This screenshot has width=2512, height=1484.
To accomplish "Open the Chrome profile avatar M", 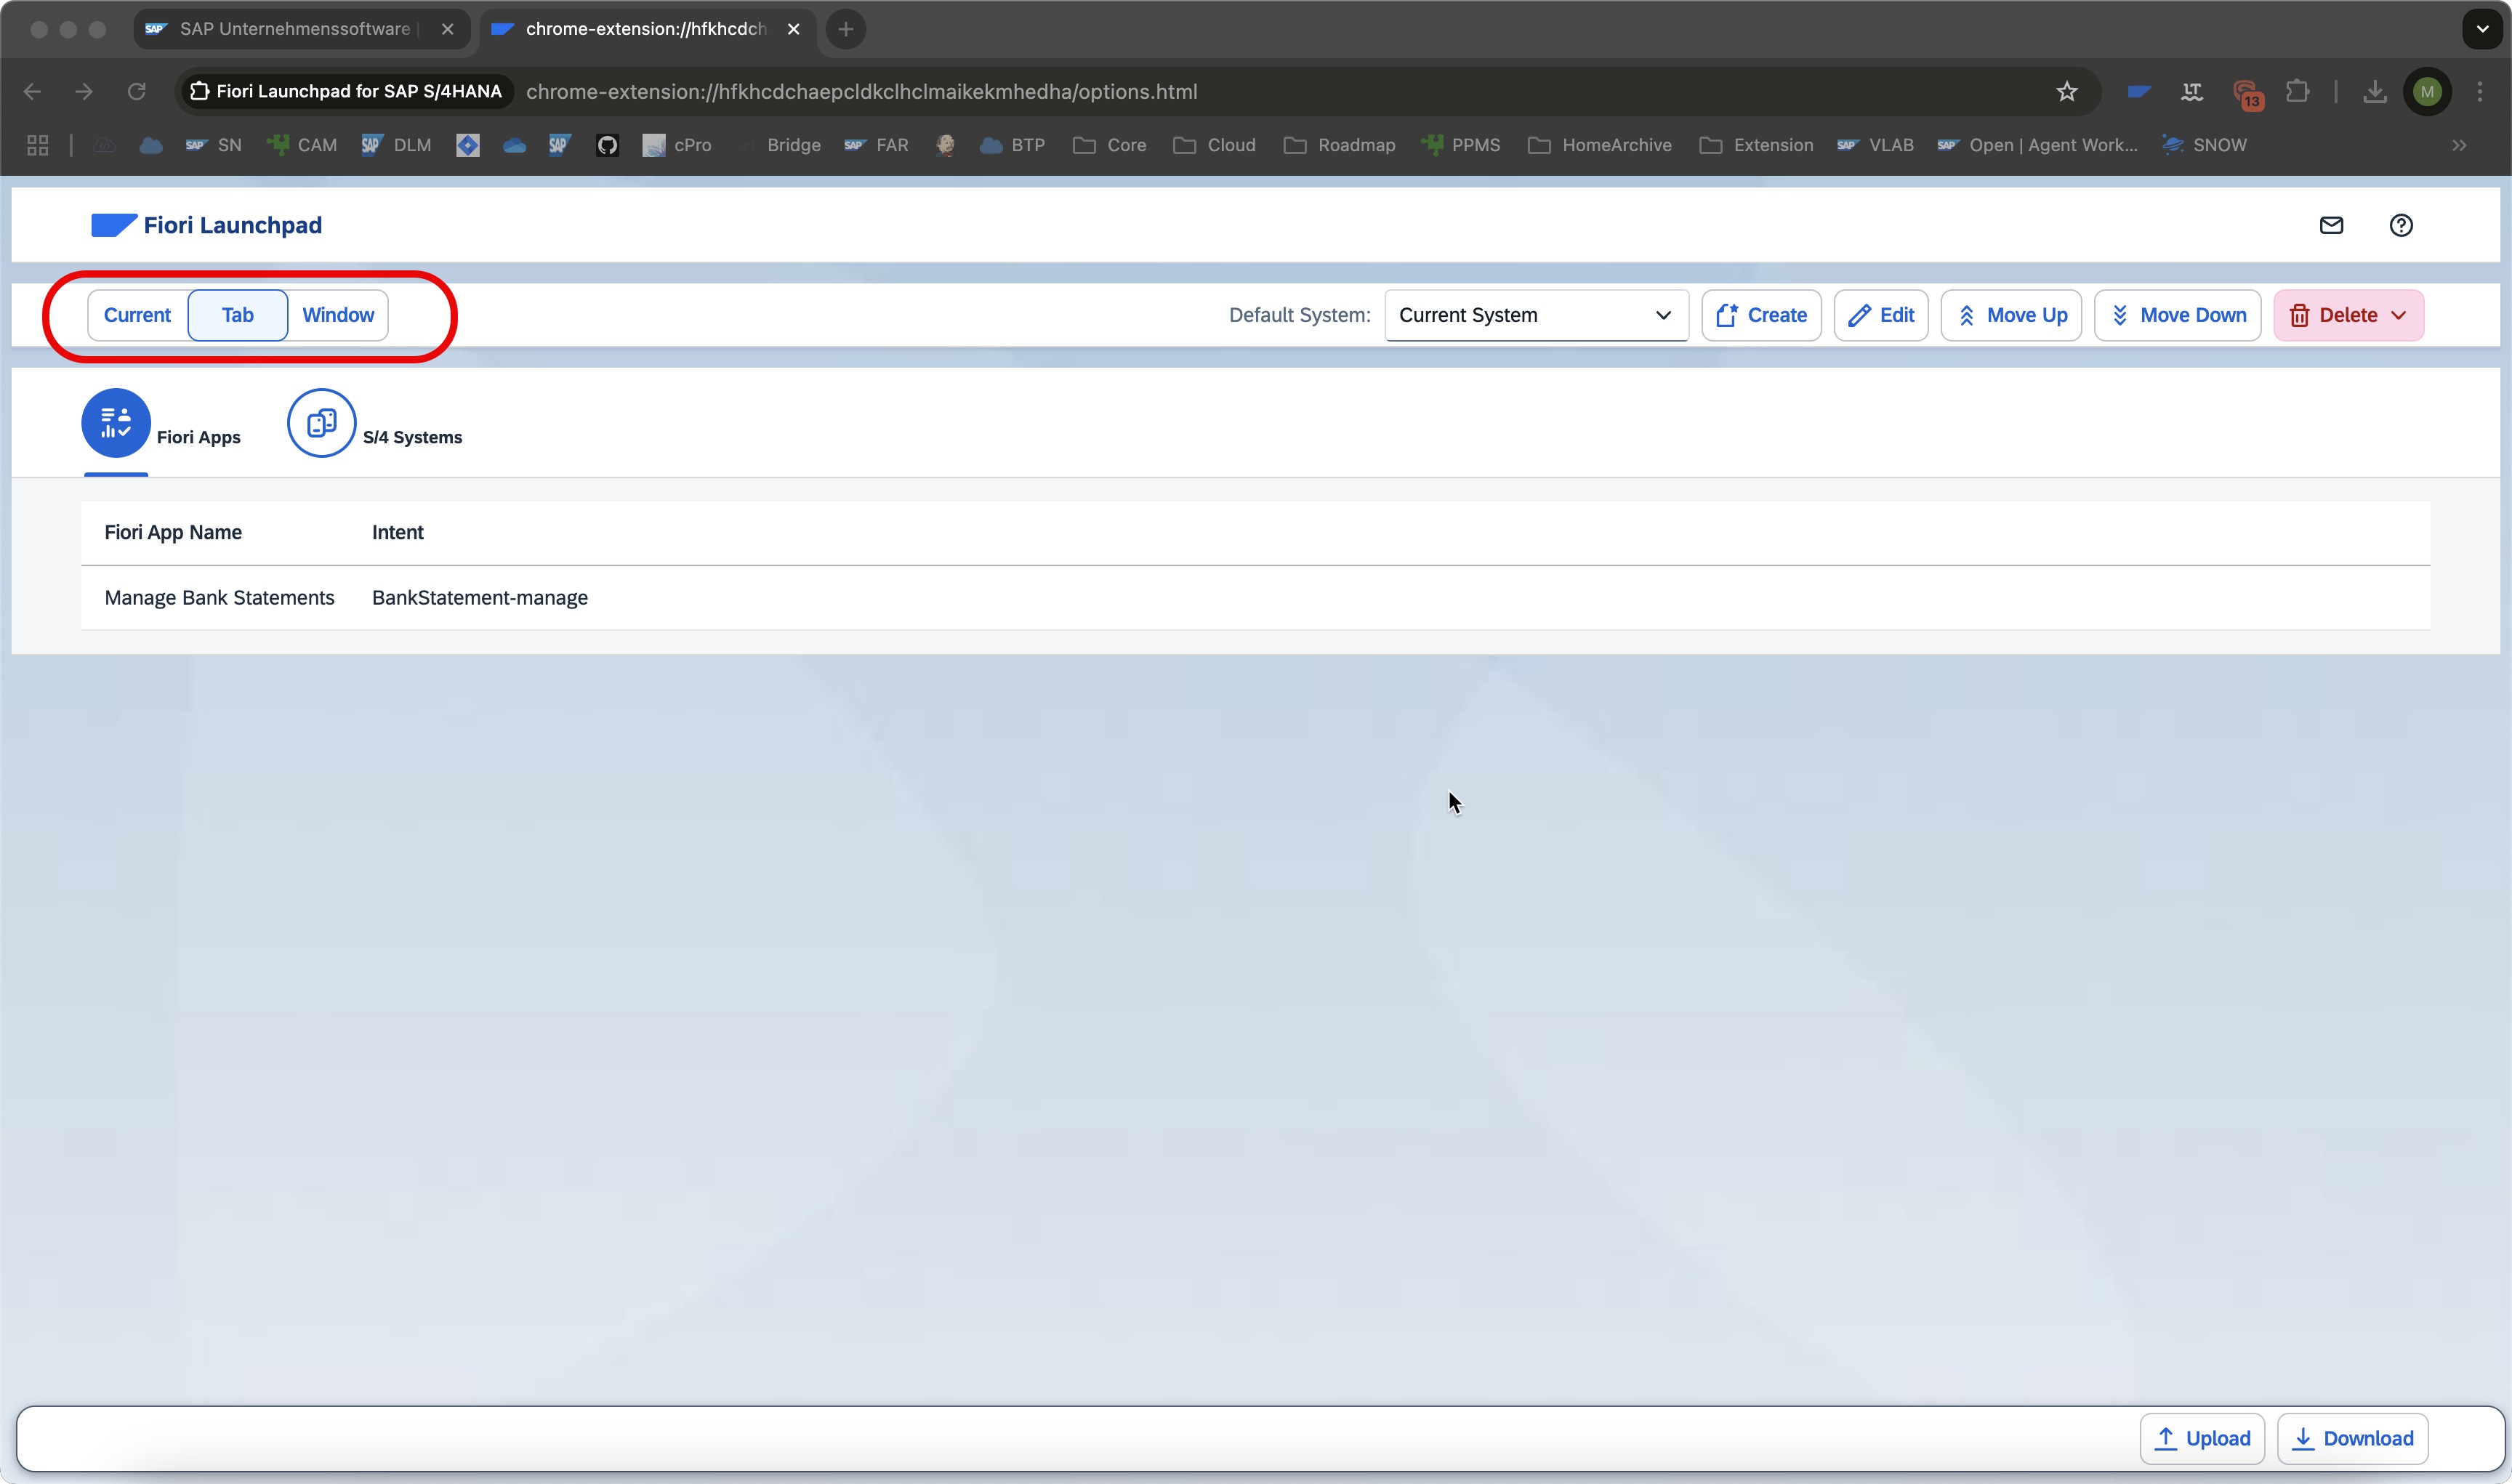I will (x=2428, y=92).
